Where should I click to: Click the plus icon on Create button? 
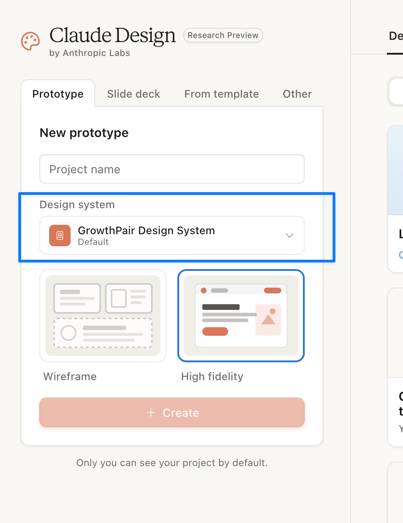[151, 412]
